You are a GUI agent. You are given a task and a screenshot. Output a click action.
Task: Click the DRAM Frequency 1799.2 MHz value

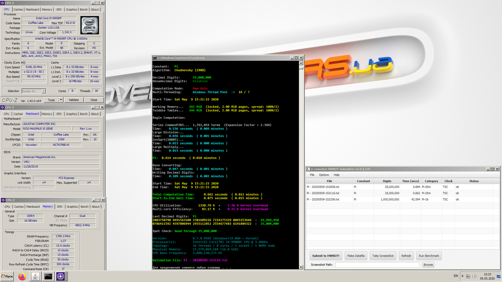click(x=63, y=236)
